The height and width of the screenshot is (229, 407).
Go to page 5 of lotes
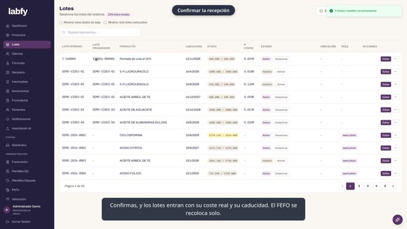[x=385, y=186]
